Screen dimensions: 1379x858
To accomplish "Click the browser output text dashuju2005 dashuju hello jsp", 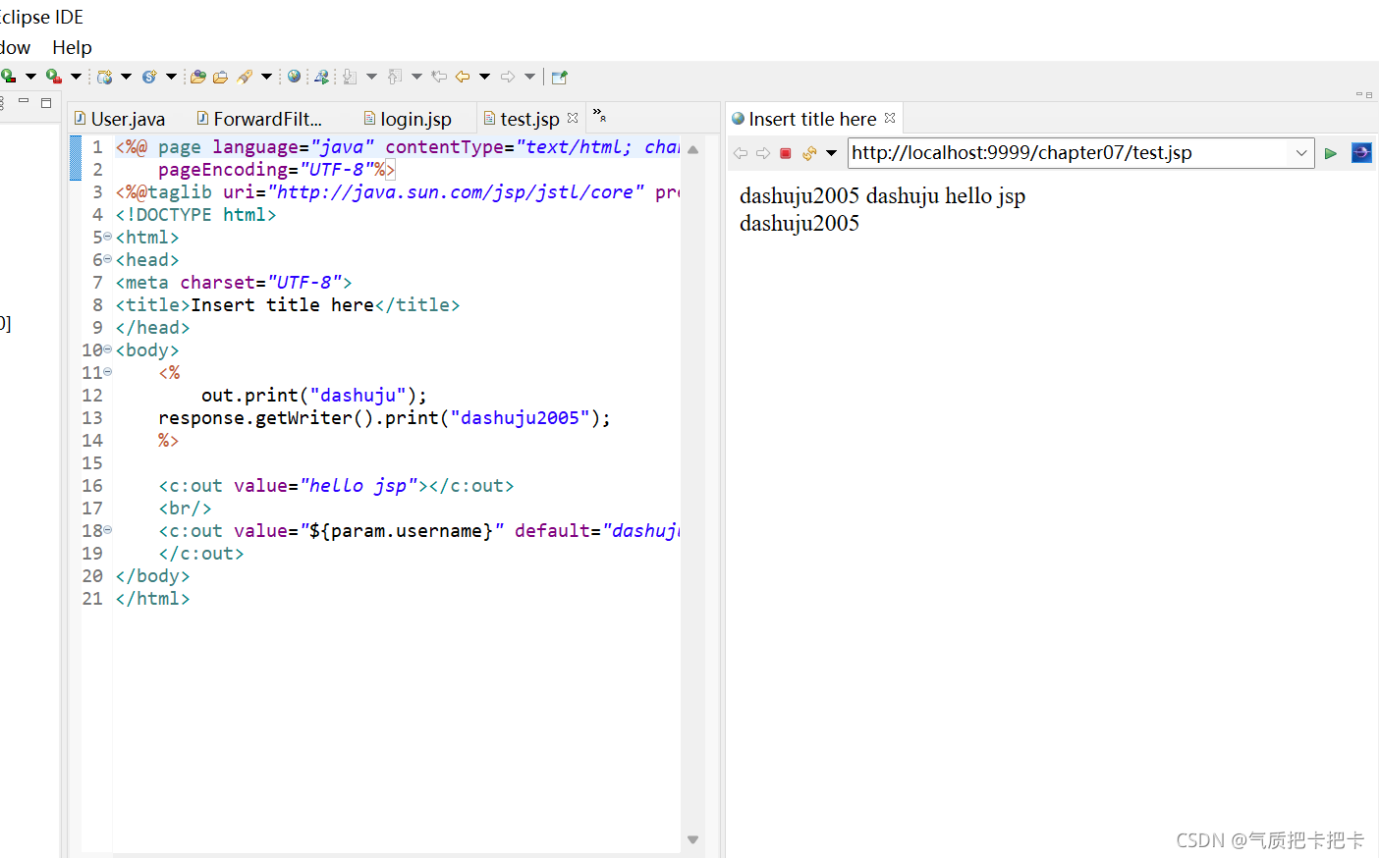I will [882, 196].
